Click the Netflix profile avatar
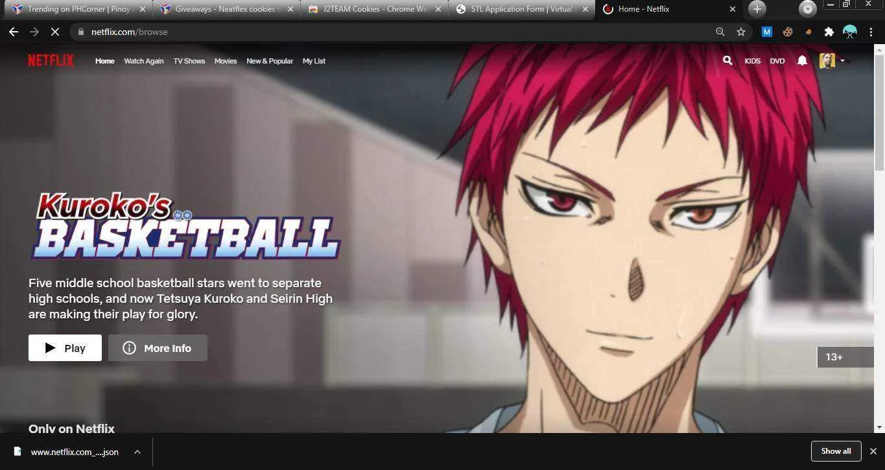The width and height of the screenshot is (885, 470). (x=827, y=60)
